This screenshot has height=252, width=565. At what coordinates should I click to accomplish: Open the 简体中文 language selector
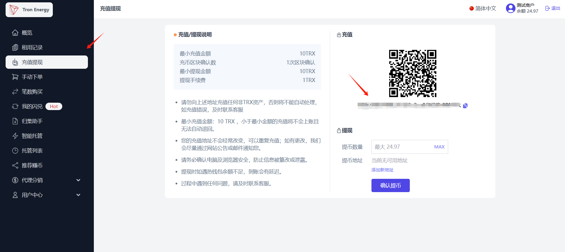(x=483, y=8)
